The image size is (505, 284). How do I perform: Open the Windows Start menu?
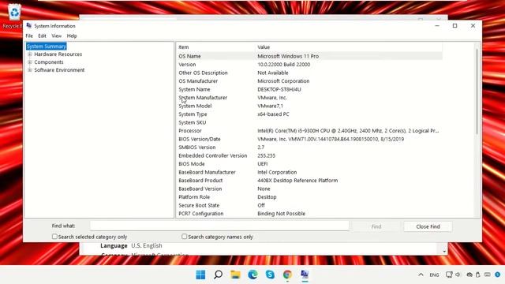[x=200, y=275]
